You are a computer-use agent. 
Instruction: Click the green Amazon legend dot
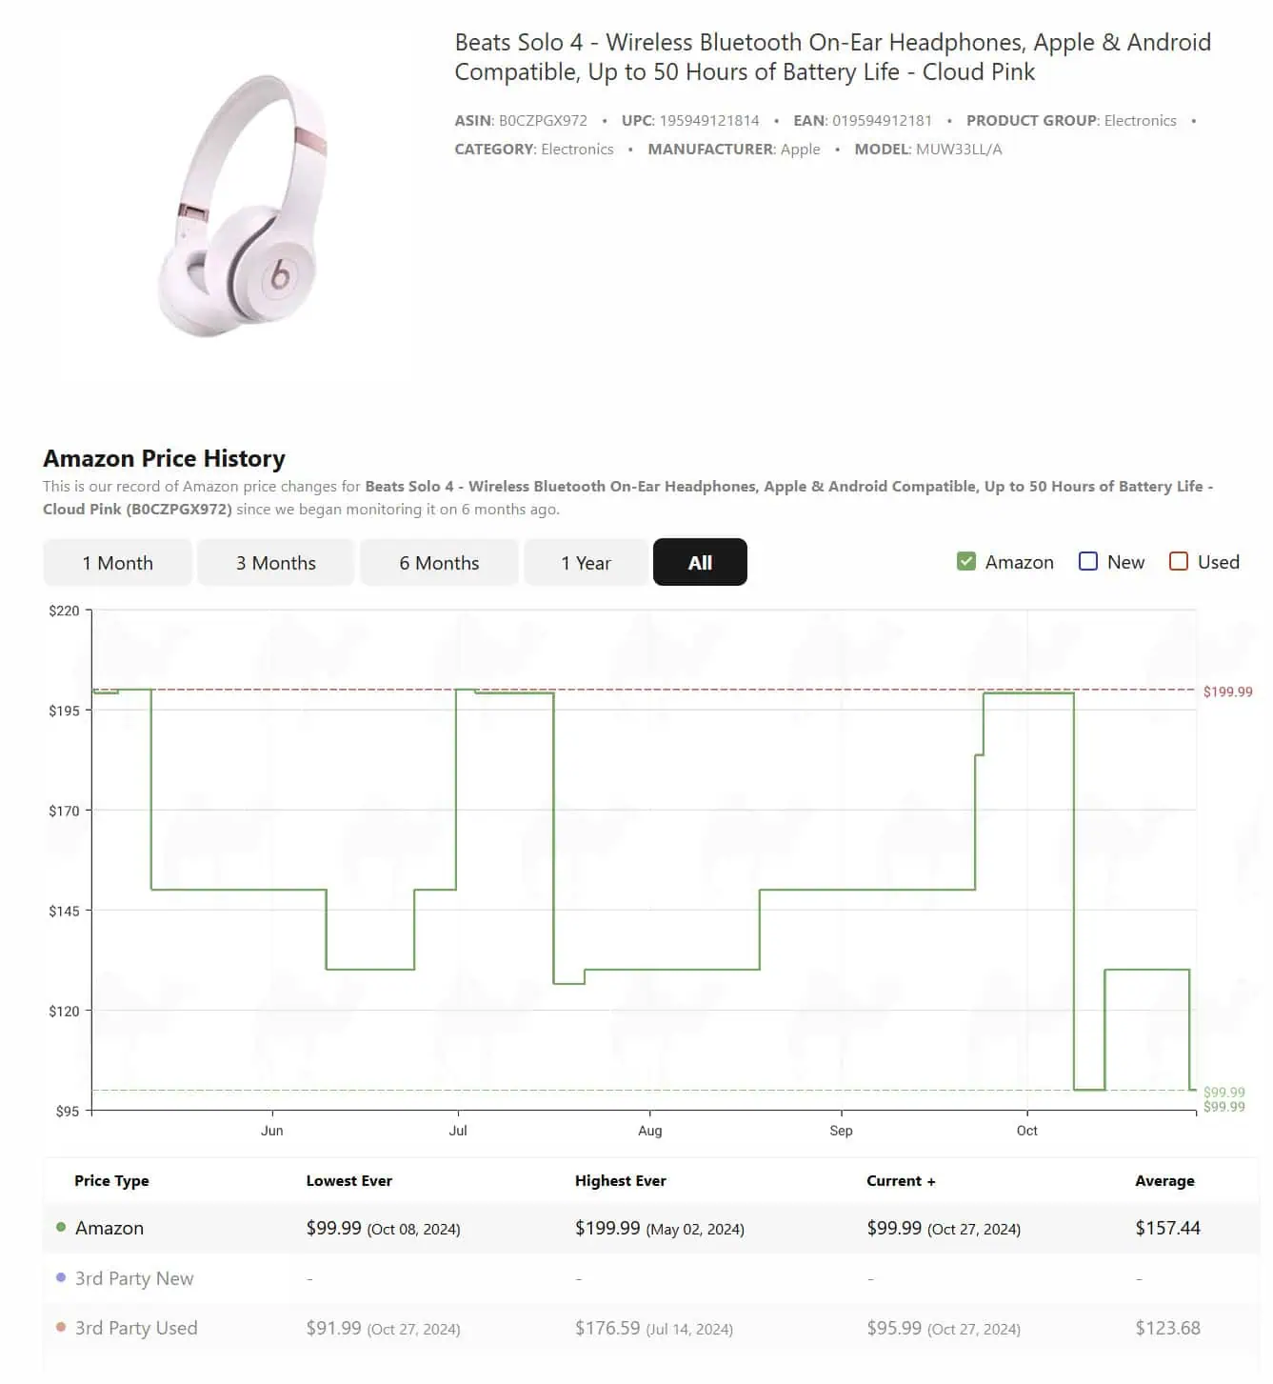coord(61,1228)
